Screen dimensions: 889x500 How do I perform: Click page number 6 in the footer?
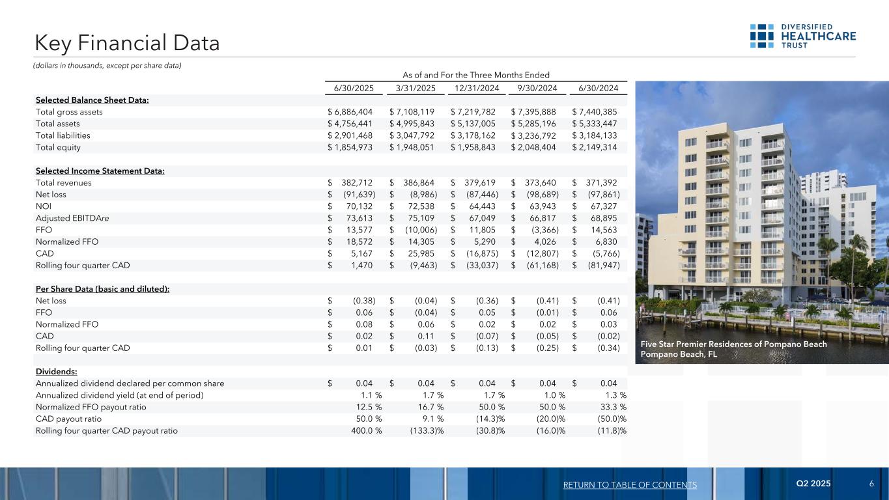click(x=871, y=484)
